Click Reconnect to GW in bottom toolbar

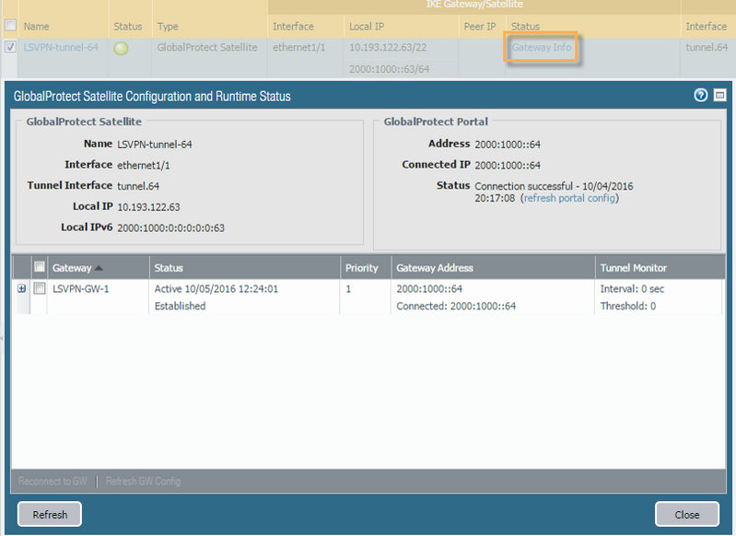click(54, 481)
